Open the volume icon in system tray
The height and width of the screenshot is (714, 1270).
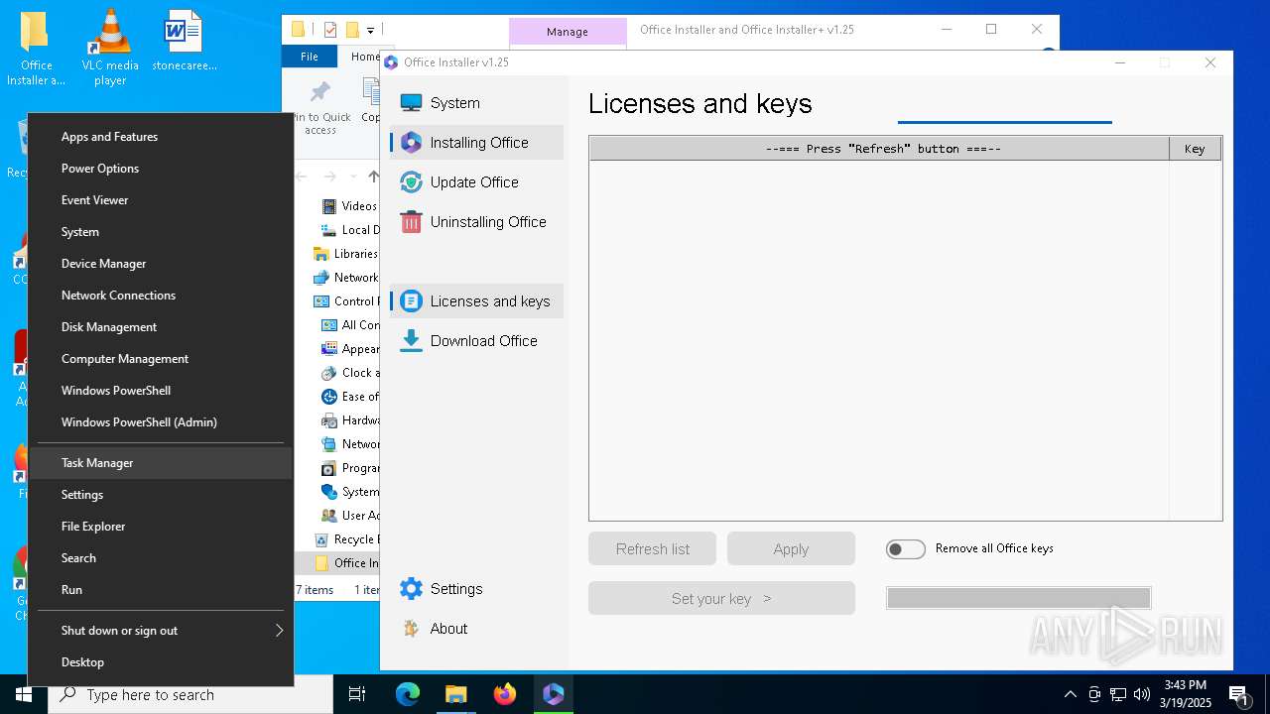(x=1142, y=694)
